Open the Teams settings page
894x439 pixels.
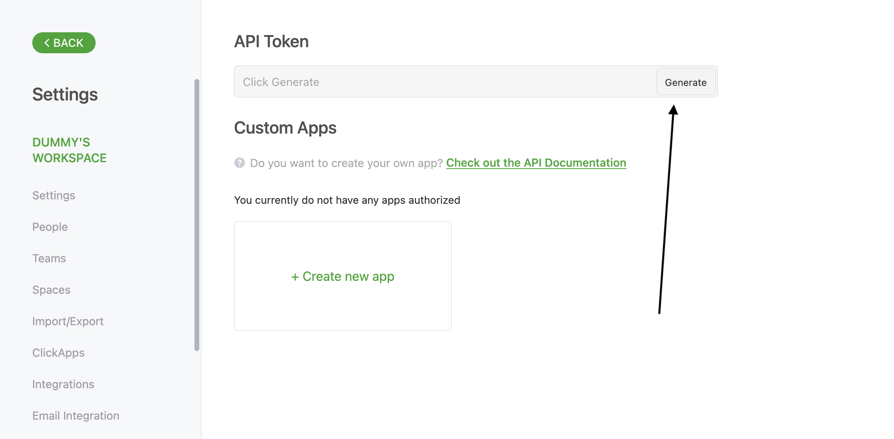[49, 258]
